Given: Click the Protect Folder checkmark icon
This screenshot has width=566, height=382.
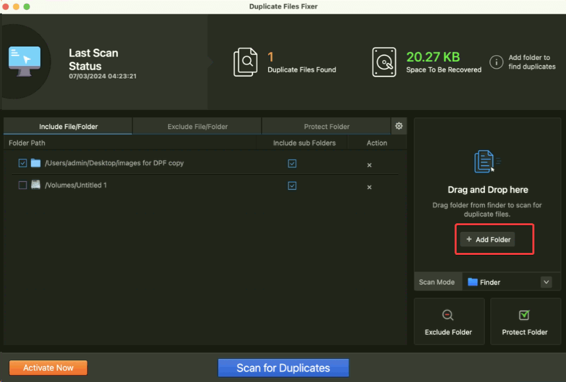Looking at the screenshot, I should 524,315.
